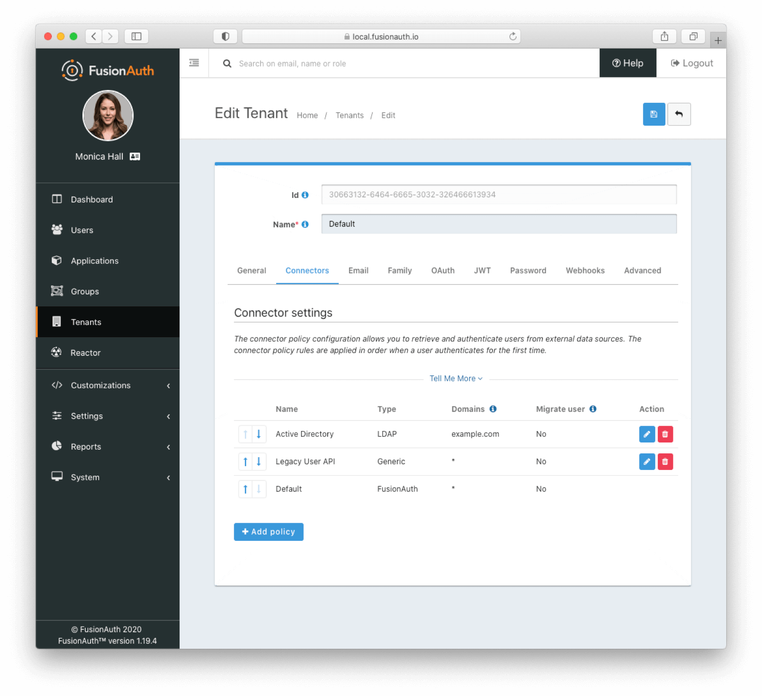Open Dashboard in sidebar

pos(108,199)
